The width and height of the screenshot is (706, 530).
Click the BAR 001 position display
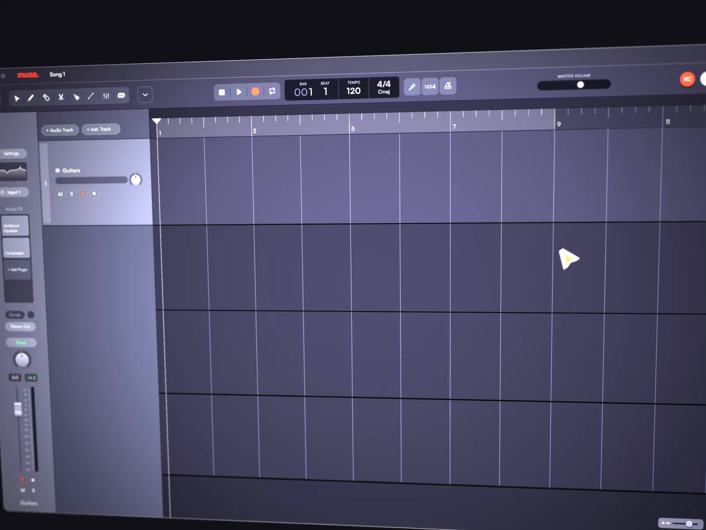click(303, 90)
